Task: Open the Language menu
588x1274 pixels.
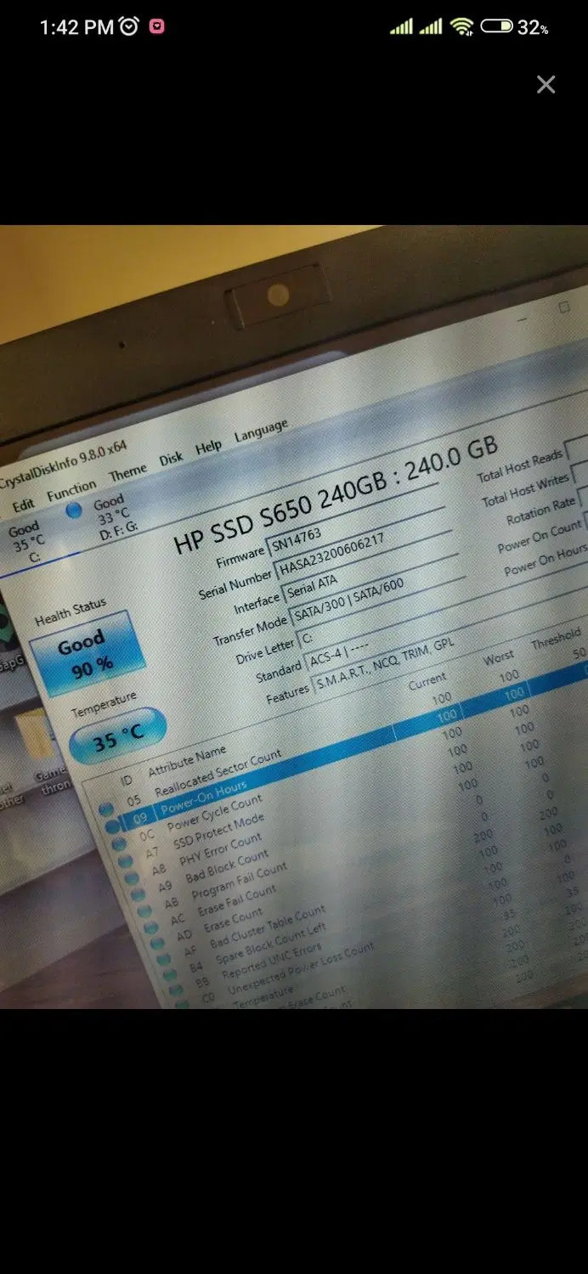Action: point(261,431)
